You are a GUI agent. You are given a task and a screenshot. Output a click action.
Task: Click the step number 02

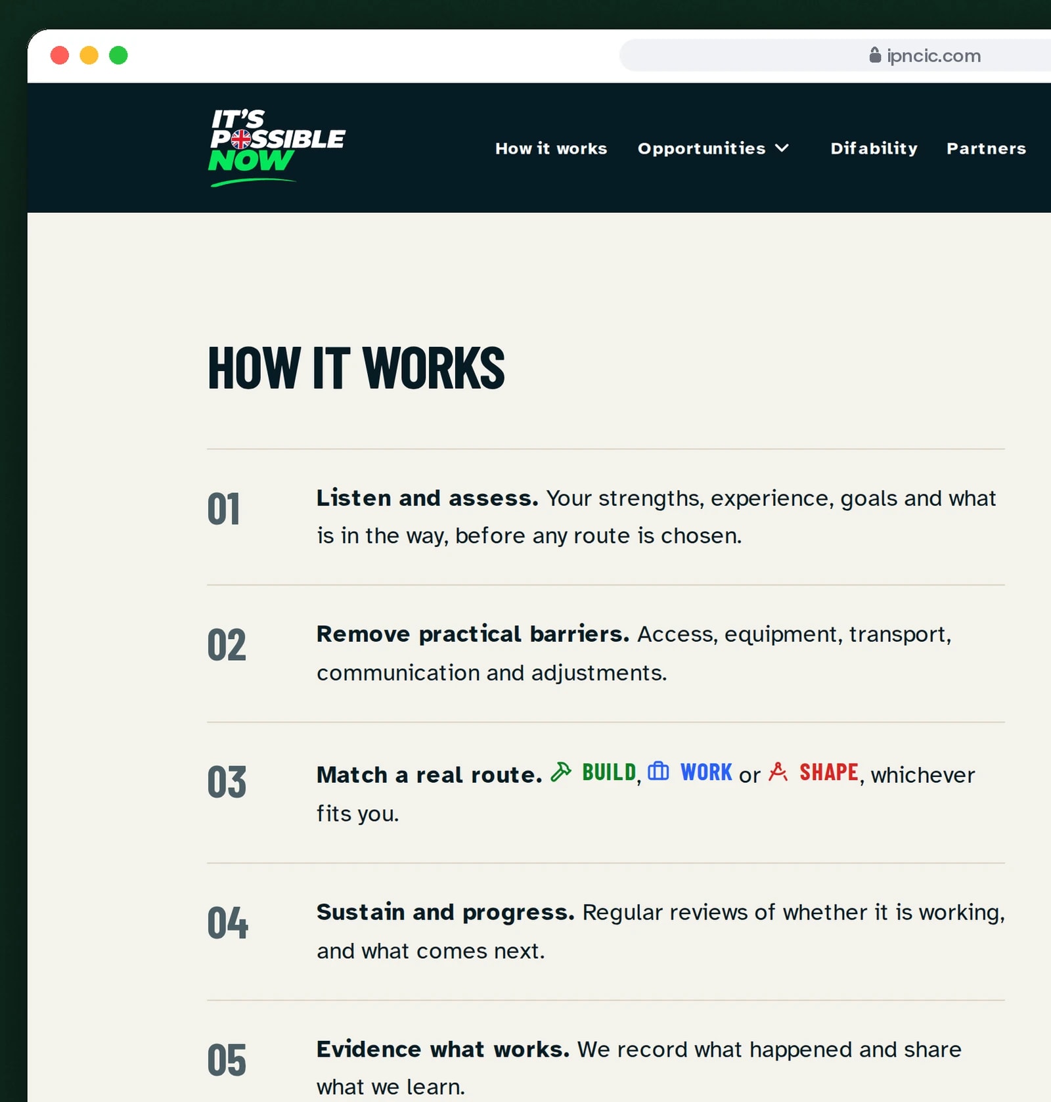coord(227,645)
